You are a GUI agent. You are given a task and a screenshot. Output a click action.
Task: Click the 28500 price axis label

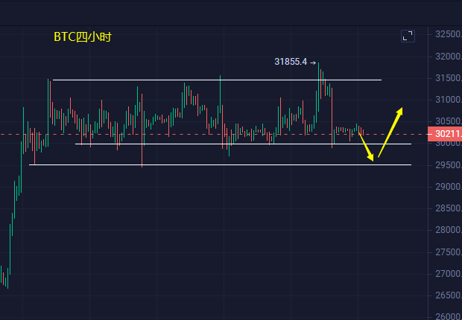[449, 208]
